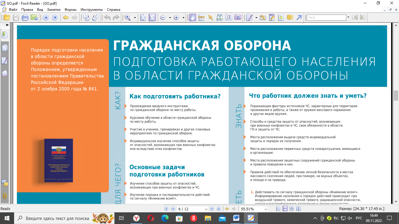Open Microsoft Word from the taskbar
The height and width of the screenshot is (224, 399).
click(236, 218)
